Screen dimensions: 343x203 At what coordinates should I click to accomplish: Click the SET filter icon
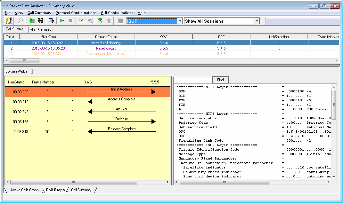100,21
